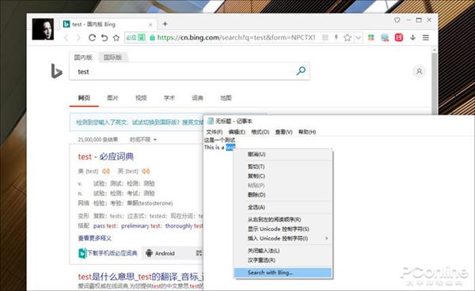Viewport: 475px width, 291px height.
Task: Click the 下载手机版必应词典 link
Action: [108, 253]
